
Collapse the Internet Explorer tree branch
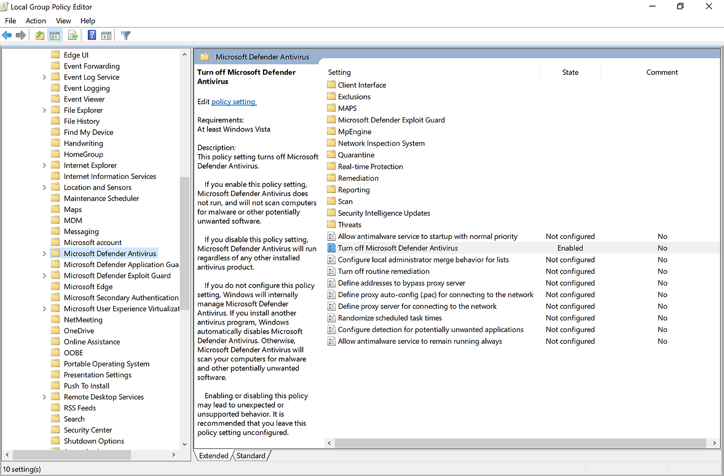click(x=44, y=165)
